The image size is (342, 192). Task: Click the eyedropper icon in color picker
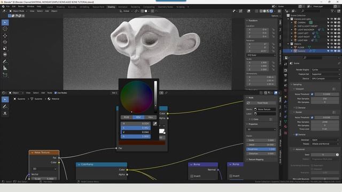tap(155, 124)
